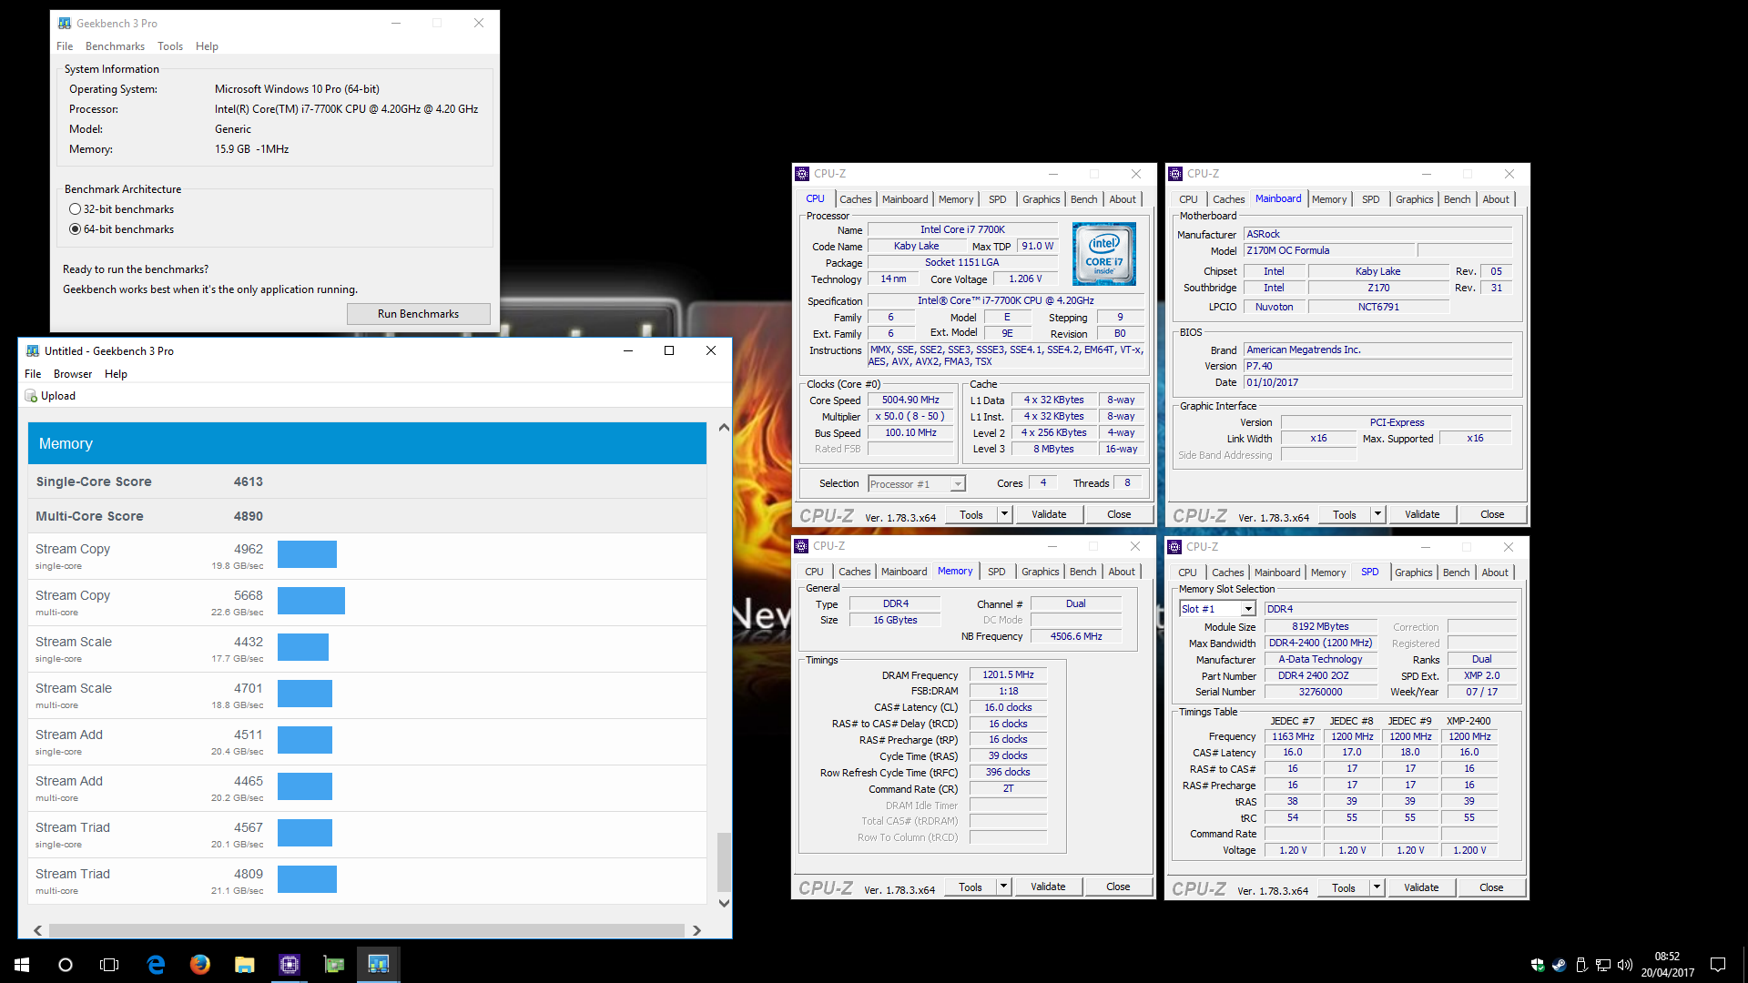Open File Explorer from the taskbar

[244, 965]
